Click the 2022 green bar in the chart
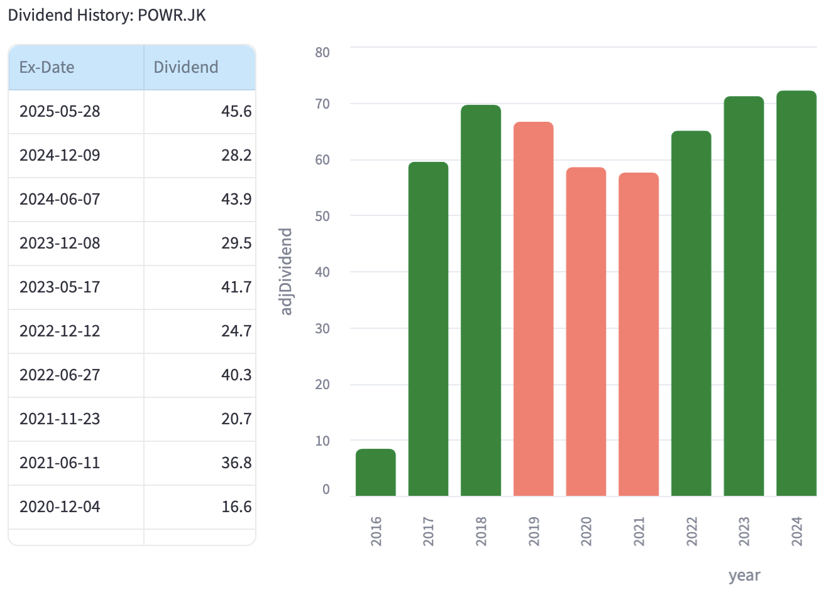This screenshot has height=590, width=817. [691, 313]
